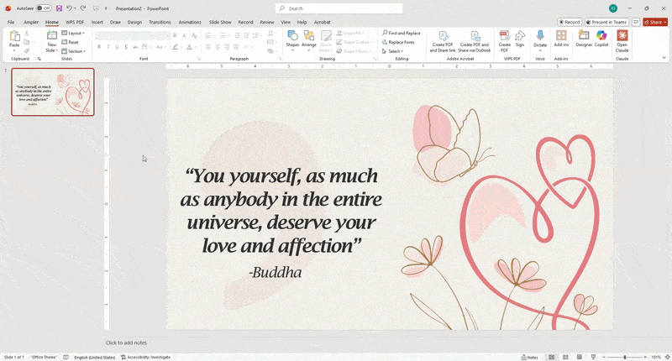
Task: Click the Paste clipboard icon
Action: pyautogui.click(x=14, y=36)
